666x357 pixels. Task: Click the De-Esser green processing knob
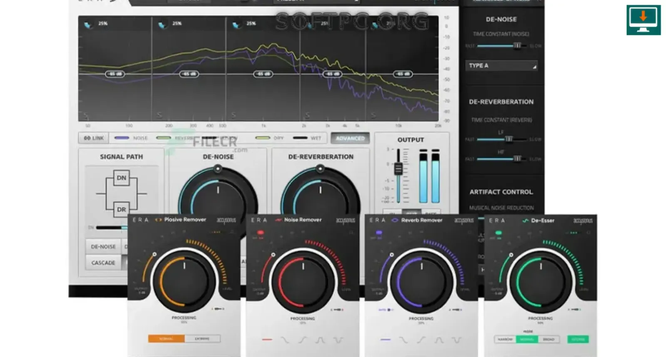541,282
